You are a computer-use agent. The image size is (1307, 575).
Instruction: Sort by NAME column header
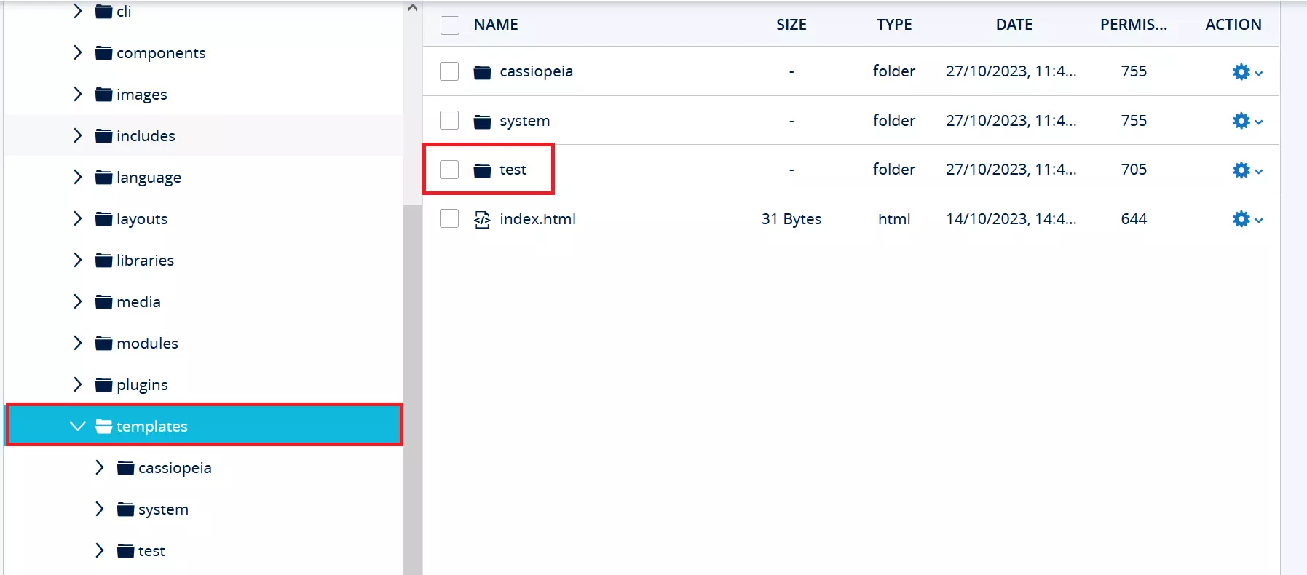[496, 25]
